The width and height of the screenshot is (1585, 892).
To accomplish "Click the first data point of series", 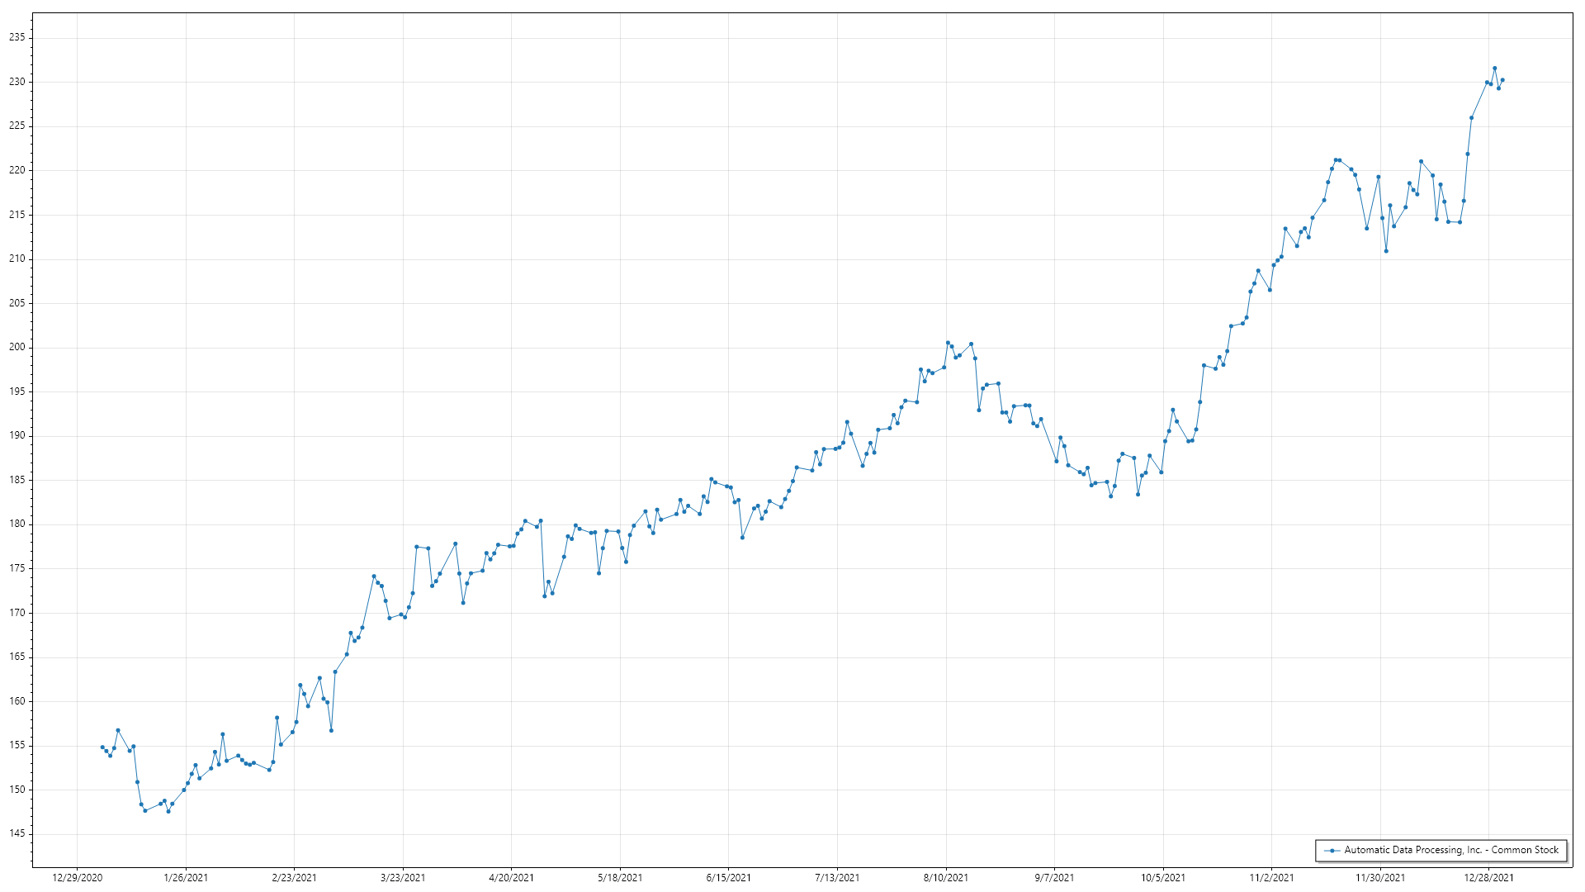I will point(102,747).
